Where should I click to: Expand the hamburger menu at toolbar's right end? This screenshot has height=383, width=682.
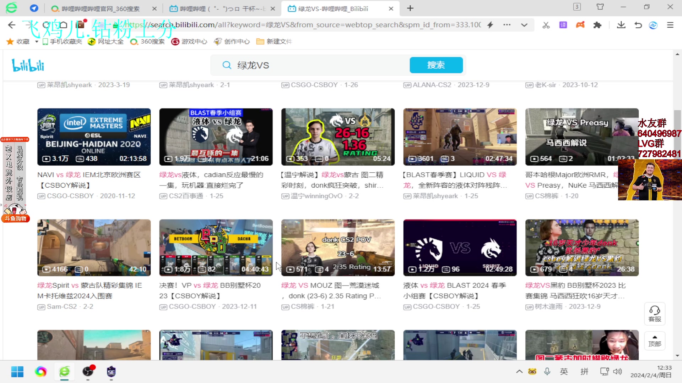pyautogui.click(x=671, y=25)
